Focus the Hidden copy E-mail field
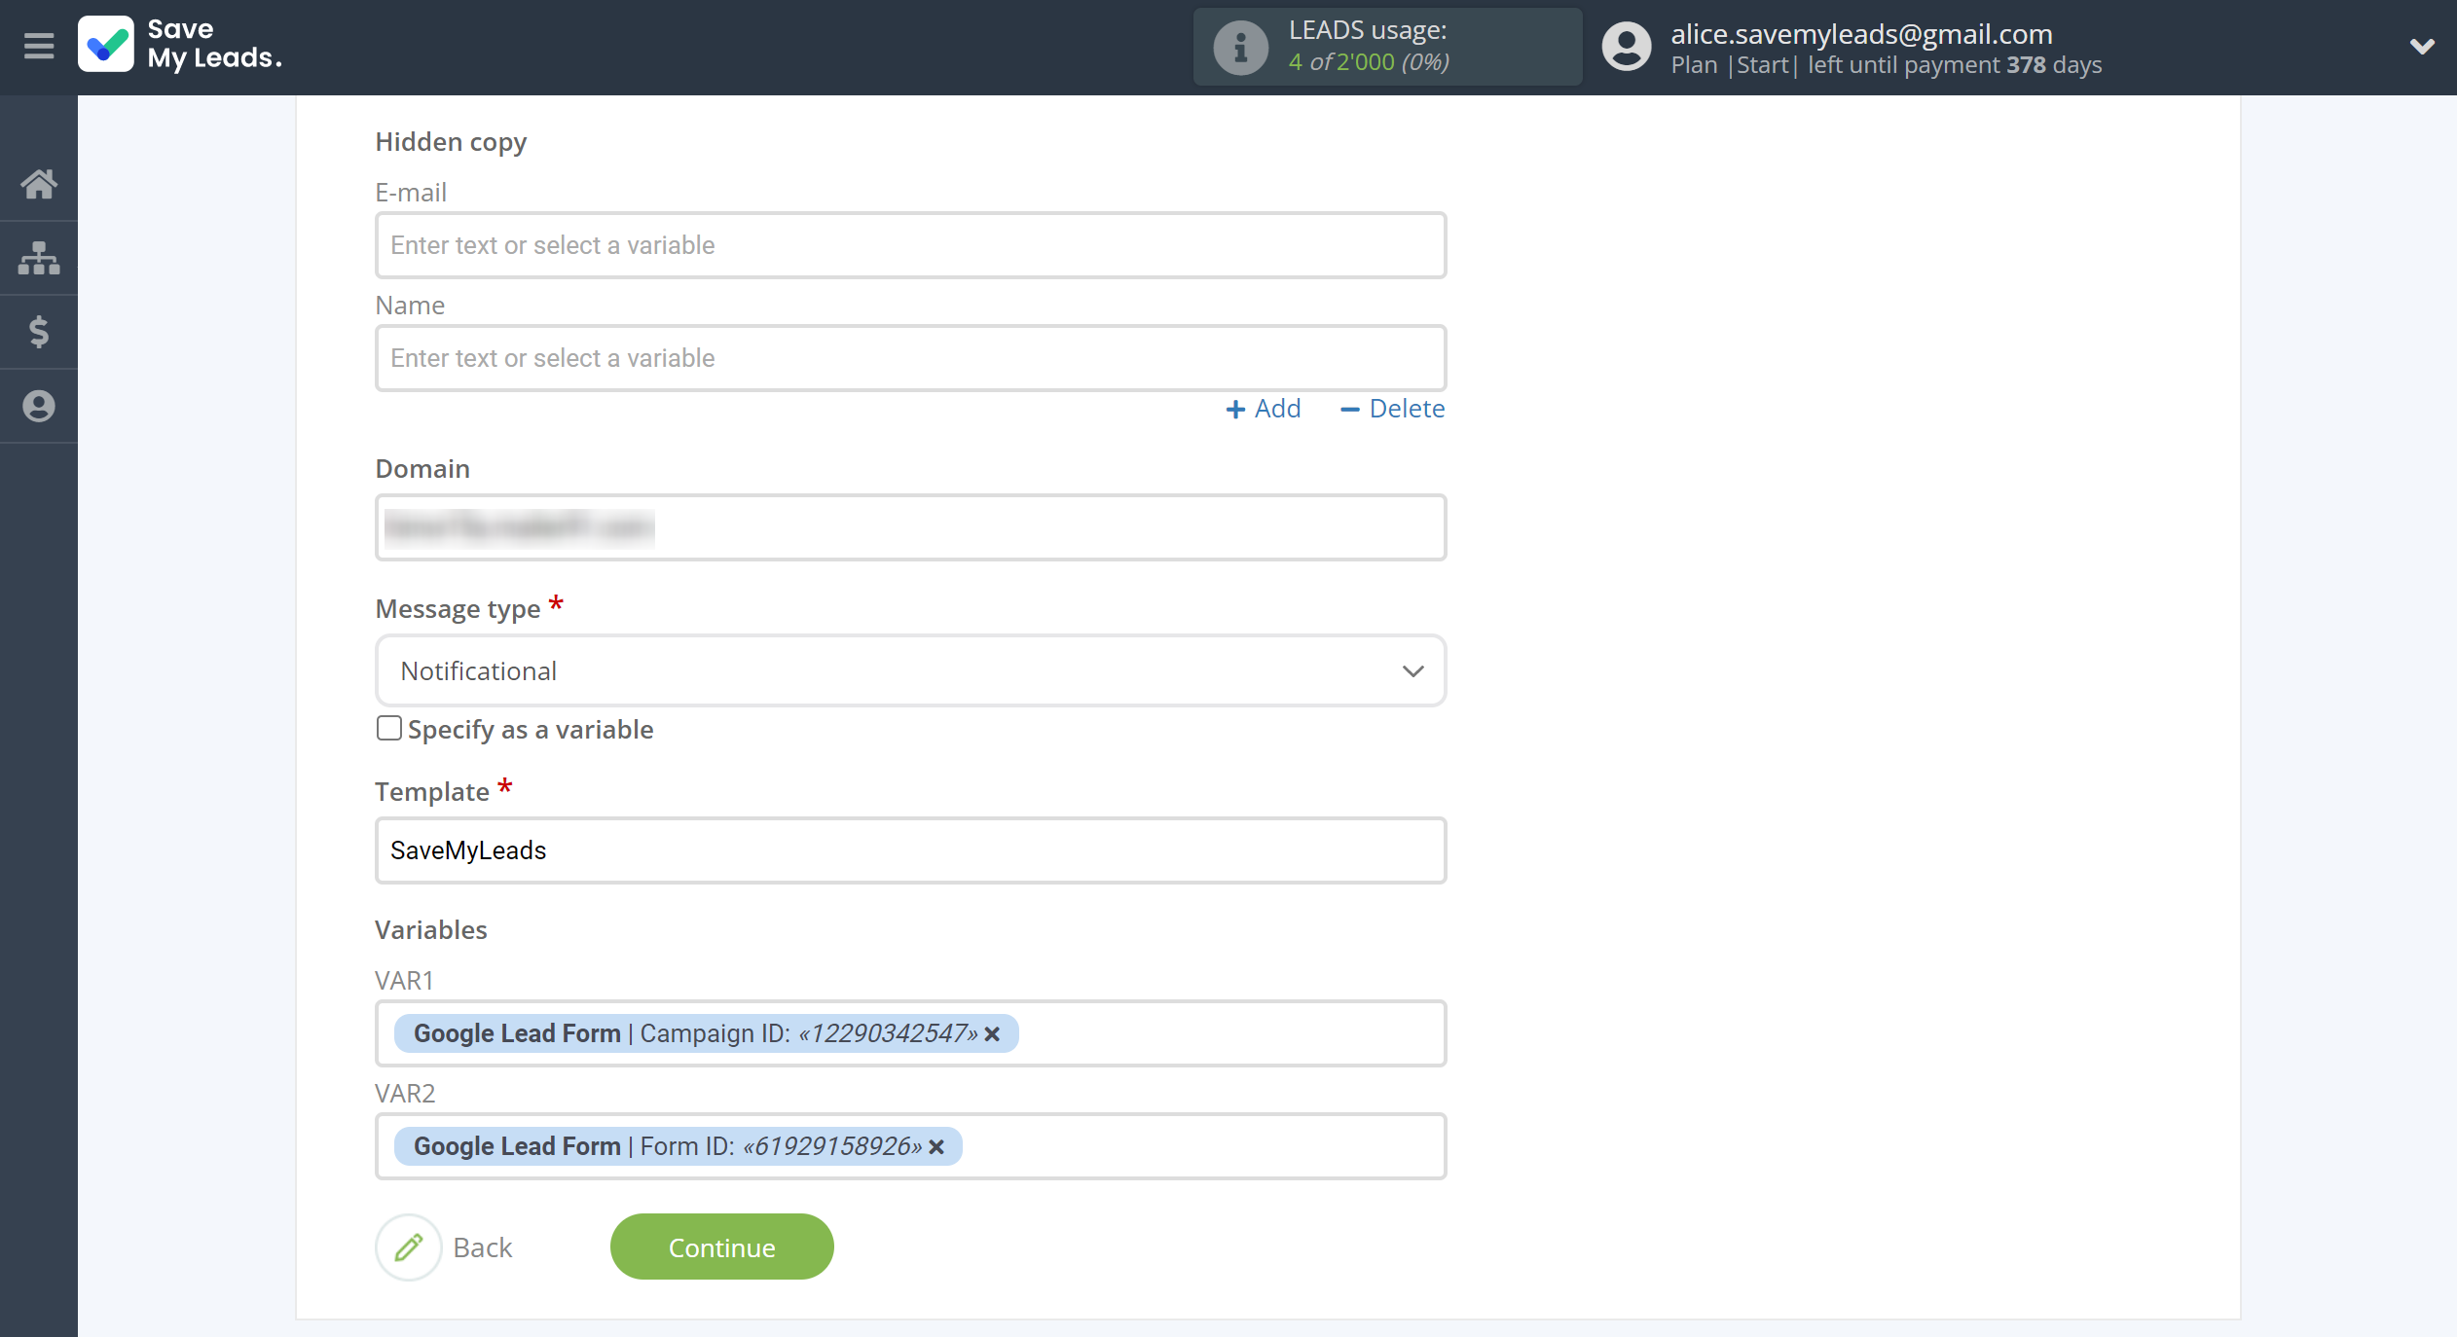The height and width of the screenshot is (1337, 2457). tap(910, 245)
